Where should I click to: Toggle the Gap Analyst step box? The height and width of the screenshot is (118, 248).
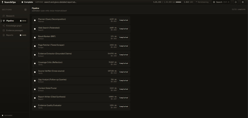35,81
